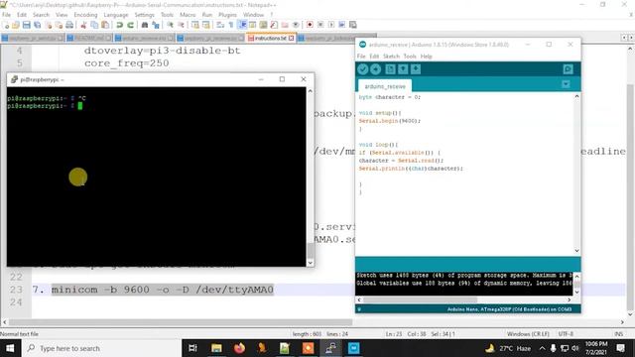Image resolution: width=635 pixels, height=357 pixels.
Task: Open Notepad++ Settings menu
Action: coord(145,15)
